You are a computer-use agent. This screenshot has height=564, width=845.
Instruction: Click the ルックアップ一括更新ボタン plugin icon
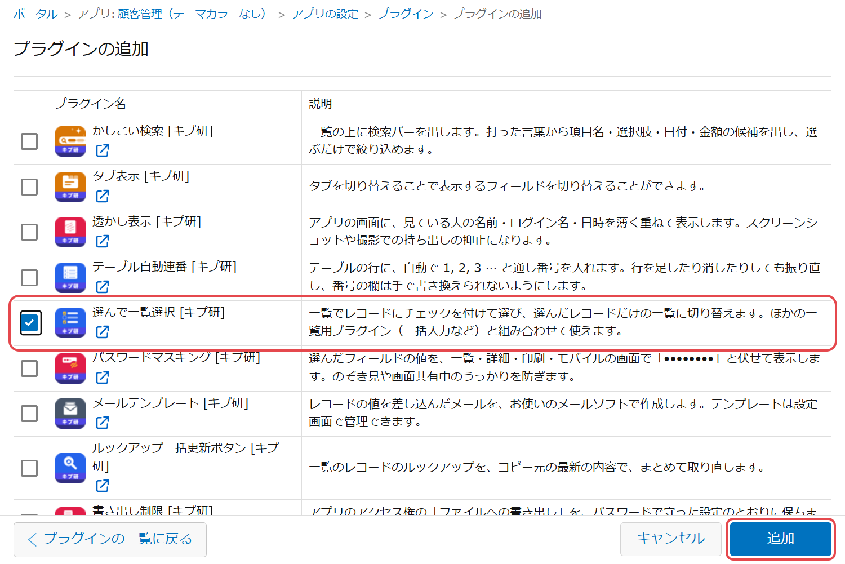[x=70, y=468]
